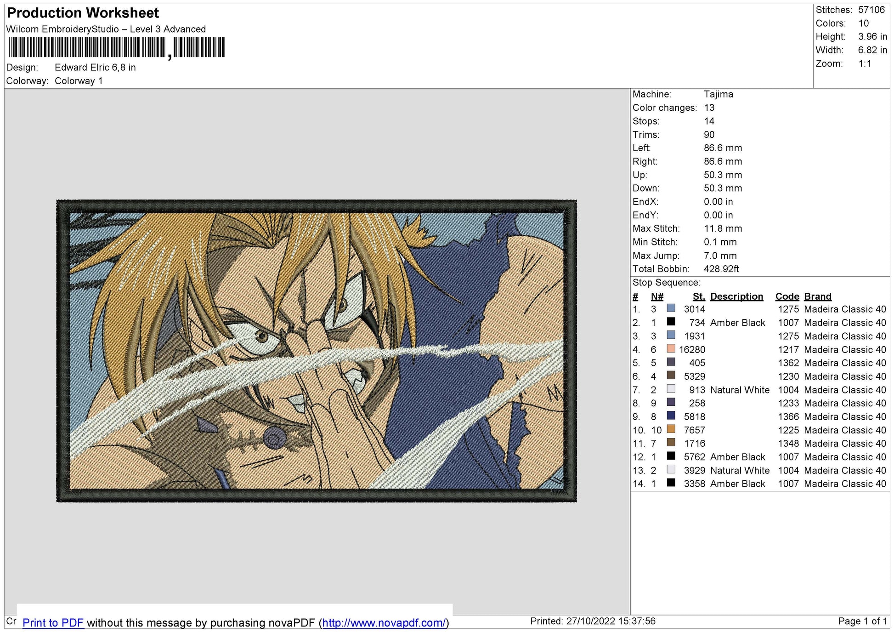Select the max stitch value '11.8 mm'
The width and height of the screenshot is (894, 632).
coord(723,228)
